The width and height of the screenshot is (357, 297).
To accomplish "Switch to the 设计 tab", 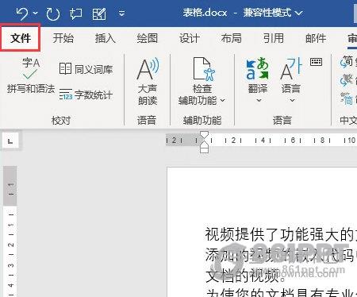I will pos(190,38).
